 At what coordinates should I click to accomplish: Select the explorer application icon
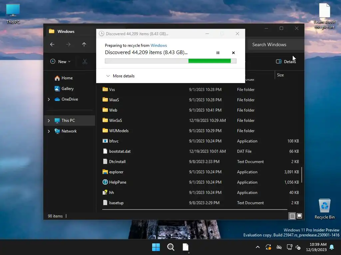105,172
